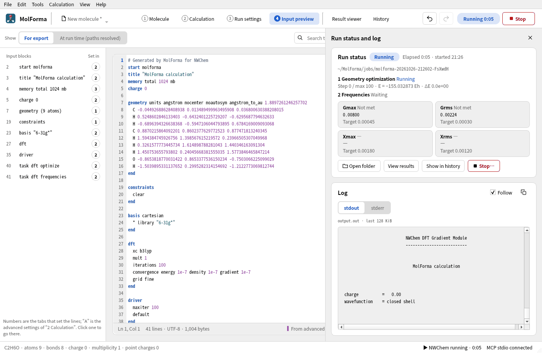Open the Calculation menu

click(61, 4)
